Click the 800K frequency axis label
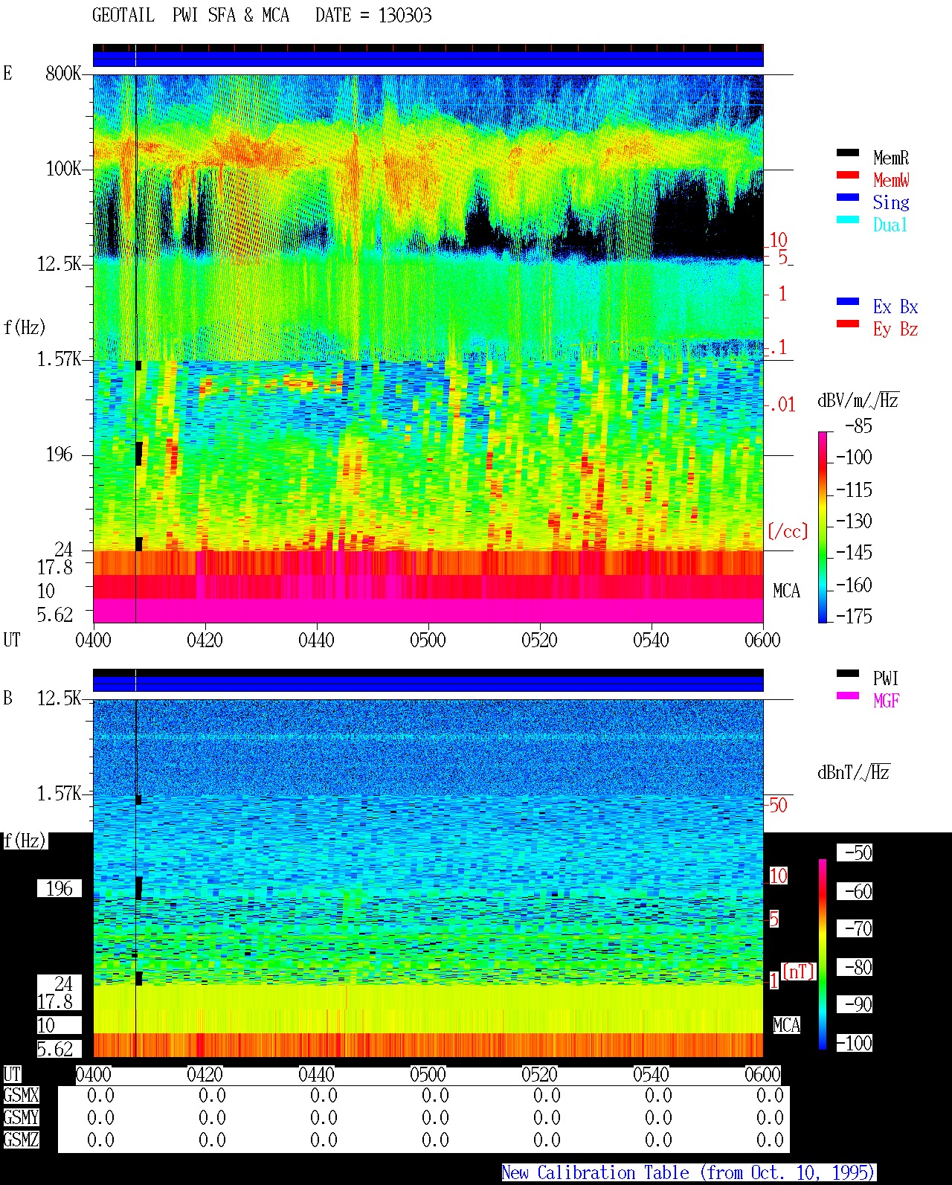Viewport: 952px width, 1185px height. click(63, 74)
